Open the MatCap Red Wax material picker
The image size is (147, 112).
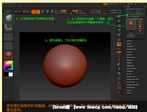click(8, 55)
